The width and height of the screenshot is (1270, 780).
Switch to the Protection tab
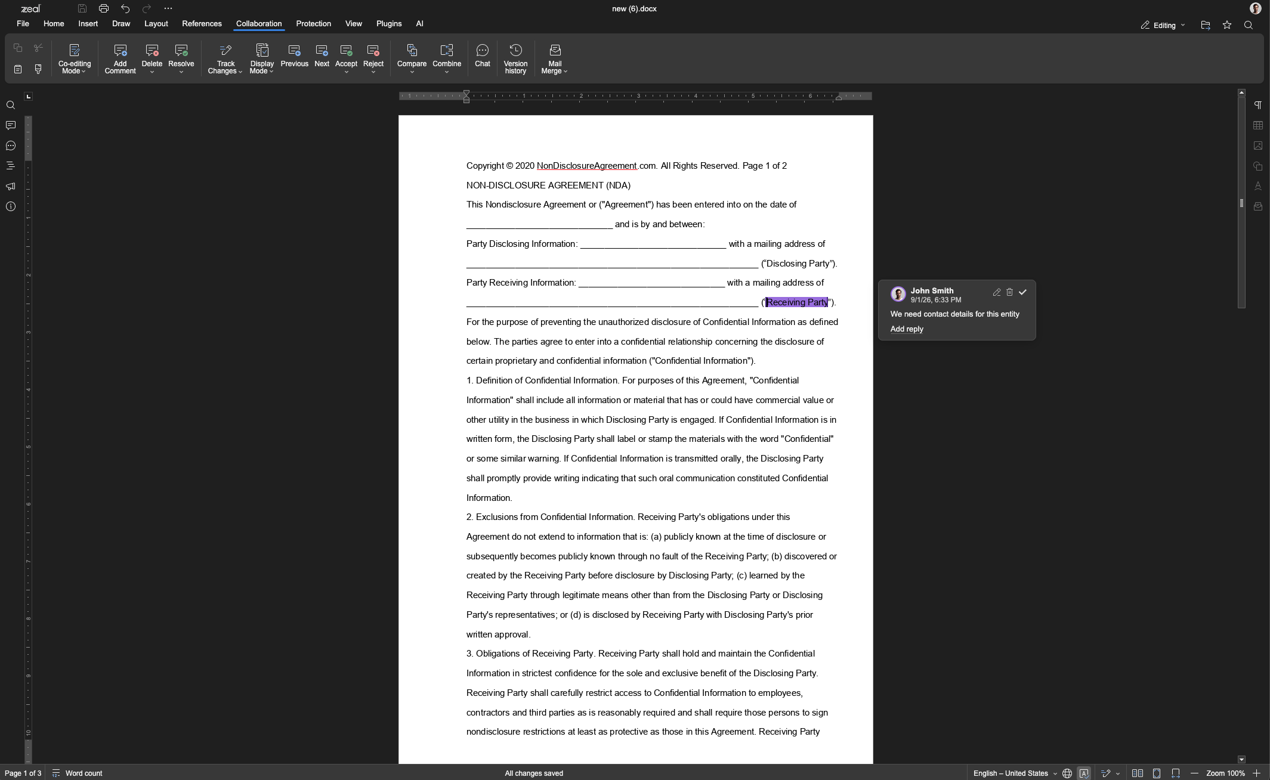click(x=313, y=24)
